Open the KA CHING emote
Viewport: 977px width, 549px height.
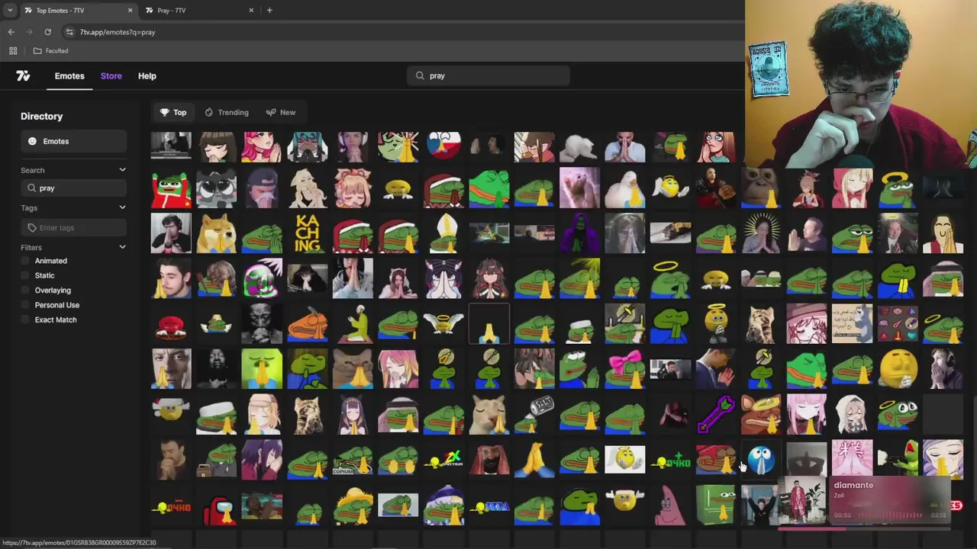point(308,233)
